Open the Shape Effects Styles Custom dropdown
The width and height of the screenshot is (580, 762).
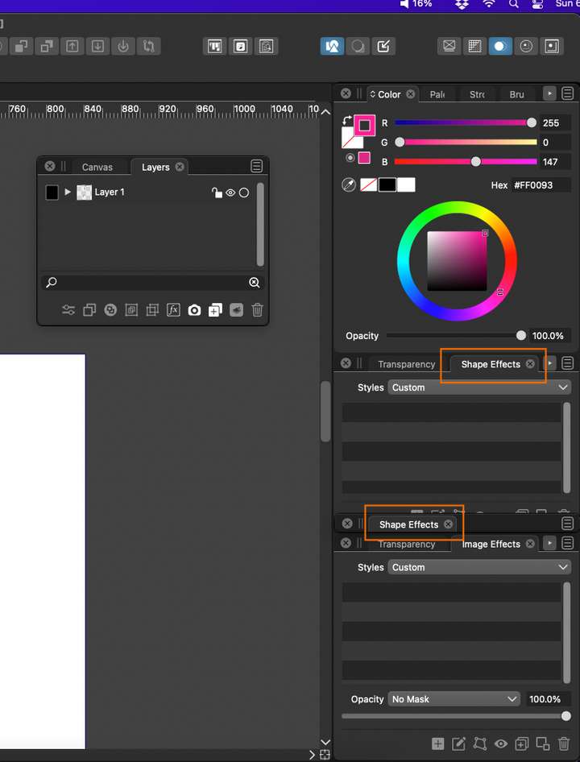click(x=478, y=387)
